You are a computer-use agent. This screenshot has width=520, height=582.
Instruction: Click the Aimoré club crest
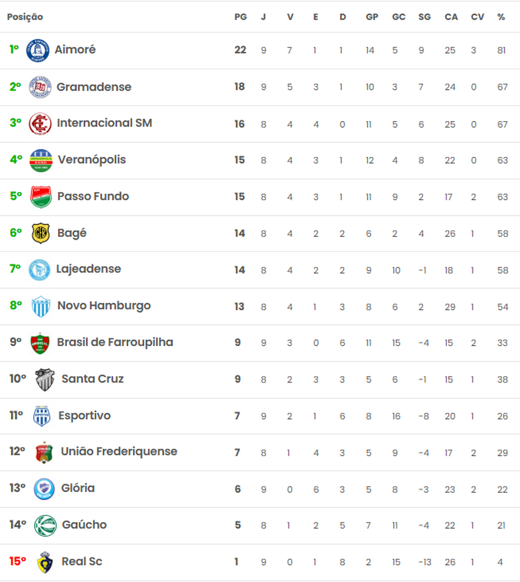[38, 51]
